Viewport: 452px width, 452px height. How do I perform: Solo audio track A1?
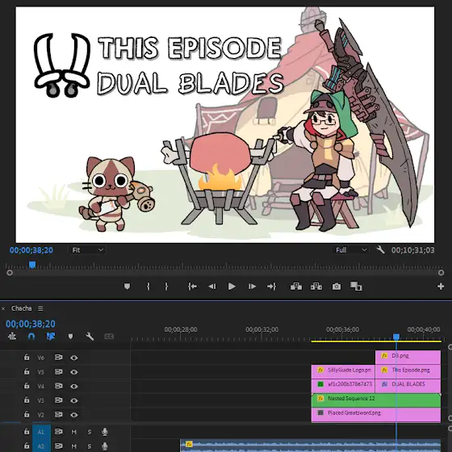(x=90, y=432)
